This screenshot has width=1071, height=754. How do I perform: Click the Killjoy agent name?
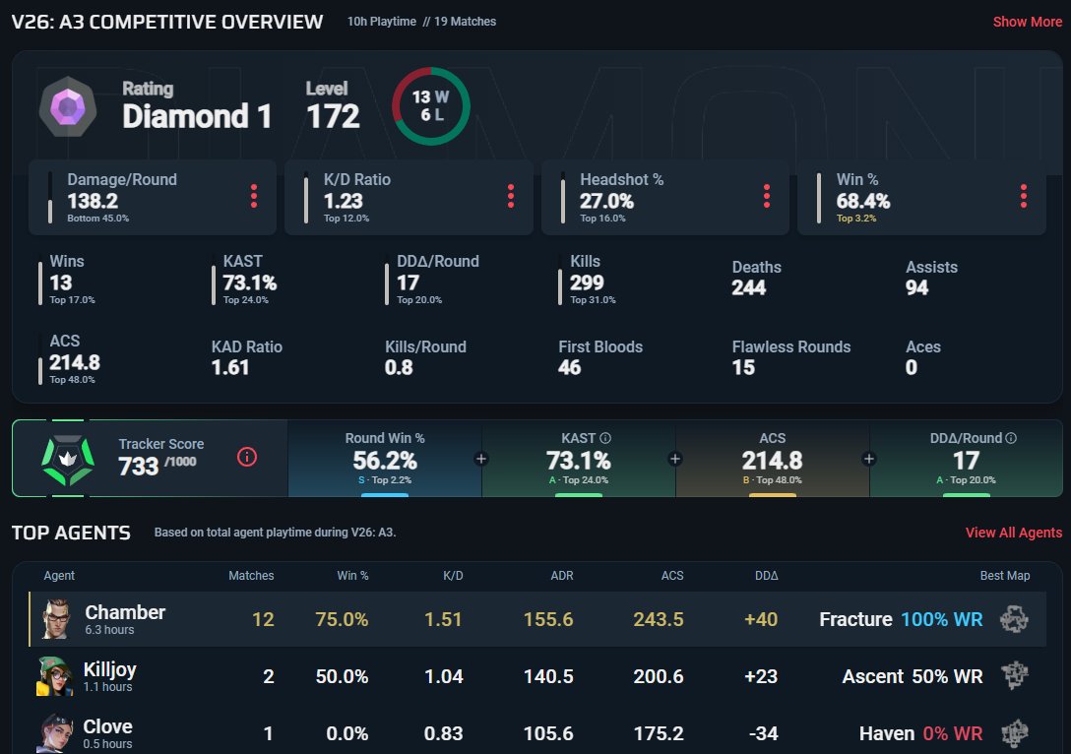[x=110, y=669]
